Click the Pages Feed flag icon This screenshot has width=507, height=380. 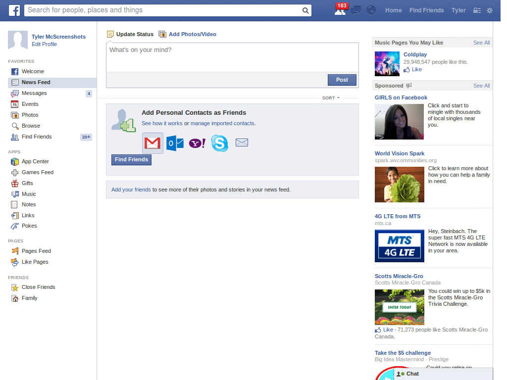pyautogui.click(x=15, y=251)
